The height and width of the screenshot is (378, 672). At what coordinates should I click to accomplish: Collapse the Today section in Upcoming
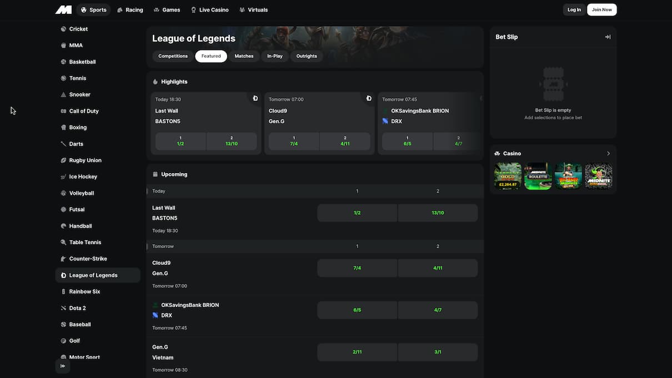click(x=148, y=191)
